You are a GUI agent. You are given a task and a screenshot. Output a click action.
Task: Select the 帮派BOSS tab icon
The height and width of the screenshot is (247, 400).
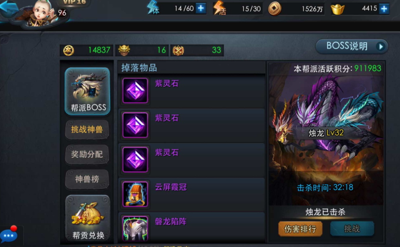point(87,91)
